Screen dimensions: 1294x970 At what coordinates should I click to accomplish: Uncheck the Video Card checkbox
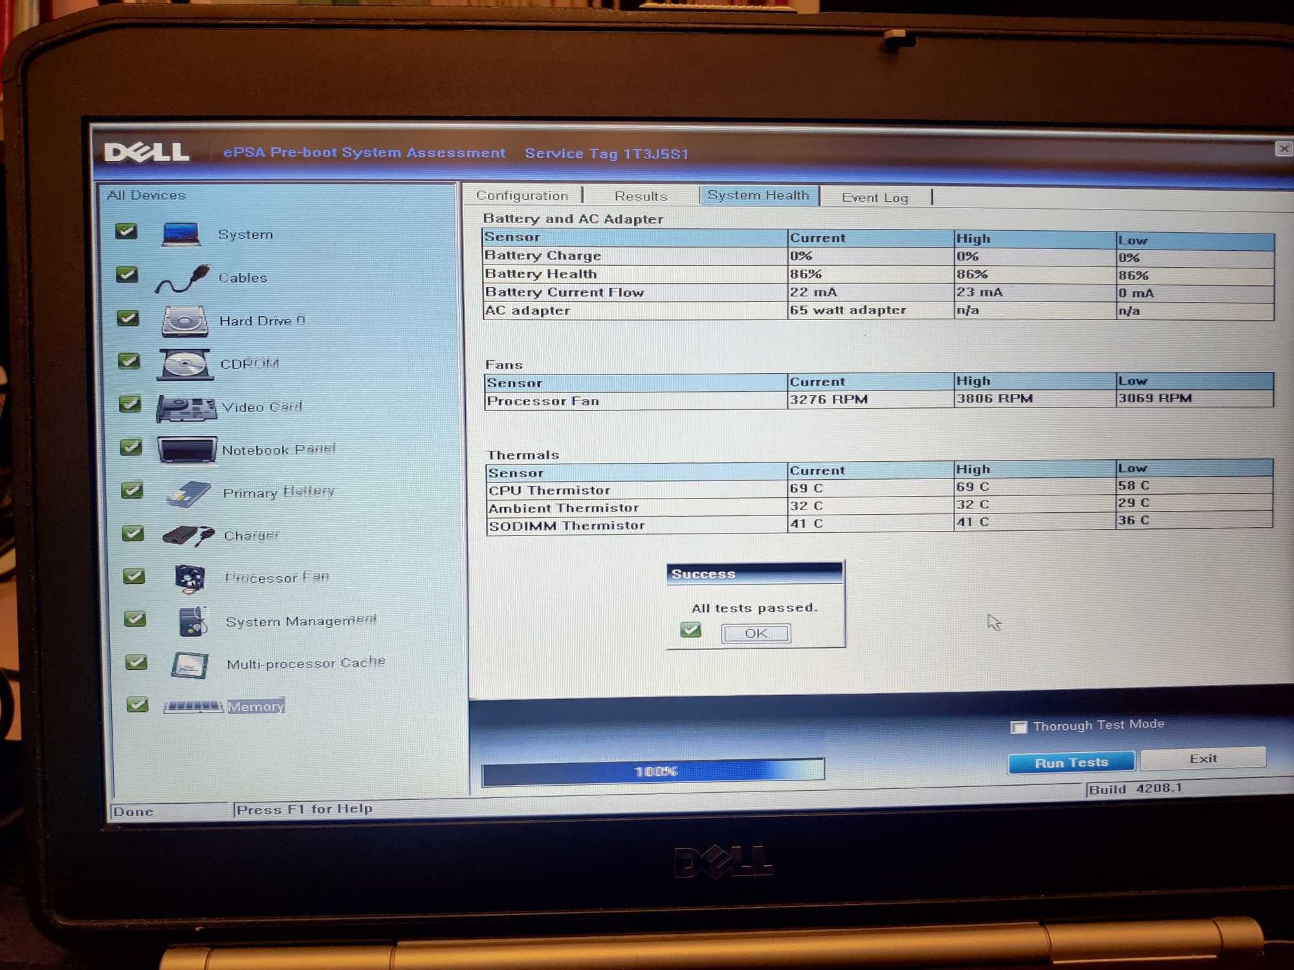pos(130,404)
